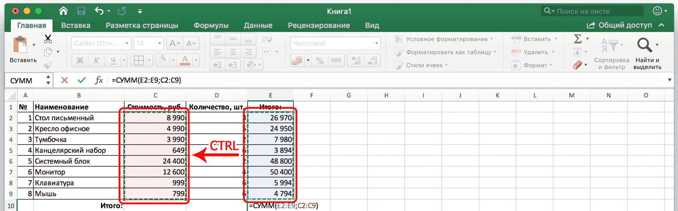The width and height of the screenshot is (678, 211).
Task: Click the Borders grid icon
Action: pos(139,61)
